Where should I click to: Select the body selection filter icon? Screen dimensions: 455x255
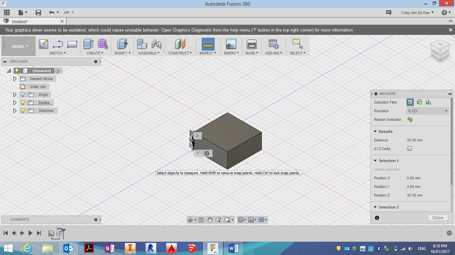tap(419, 102)
